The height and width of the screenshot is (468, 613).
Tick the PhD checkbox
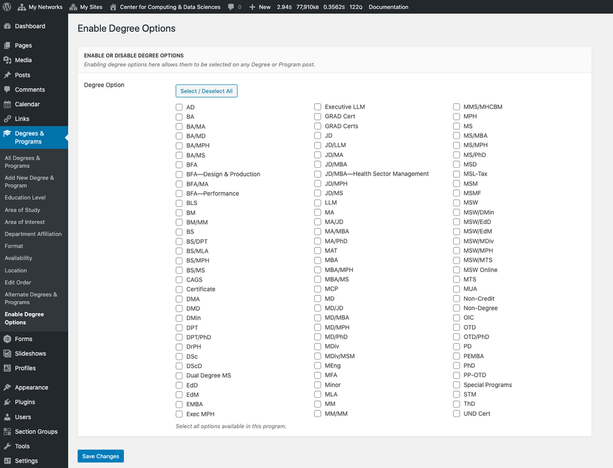pos(456,366)
